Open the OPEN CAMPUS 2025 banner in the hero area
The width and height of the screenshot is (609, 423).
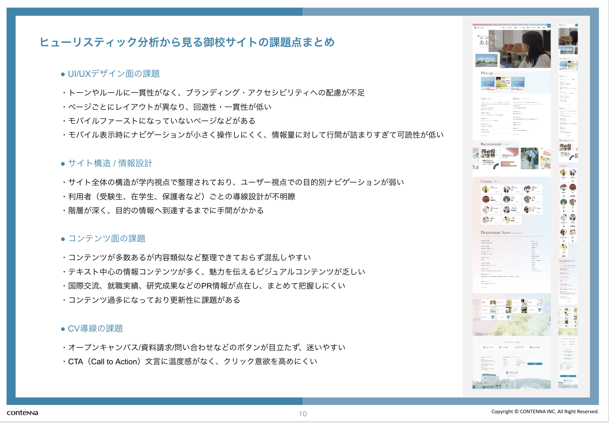[x=487, y=60]
